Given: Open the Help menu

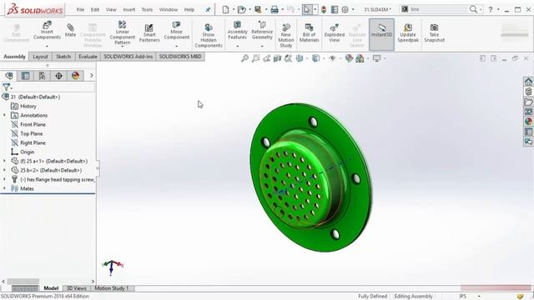Looking at the screenshot, I should [x=189, y=9].
